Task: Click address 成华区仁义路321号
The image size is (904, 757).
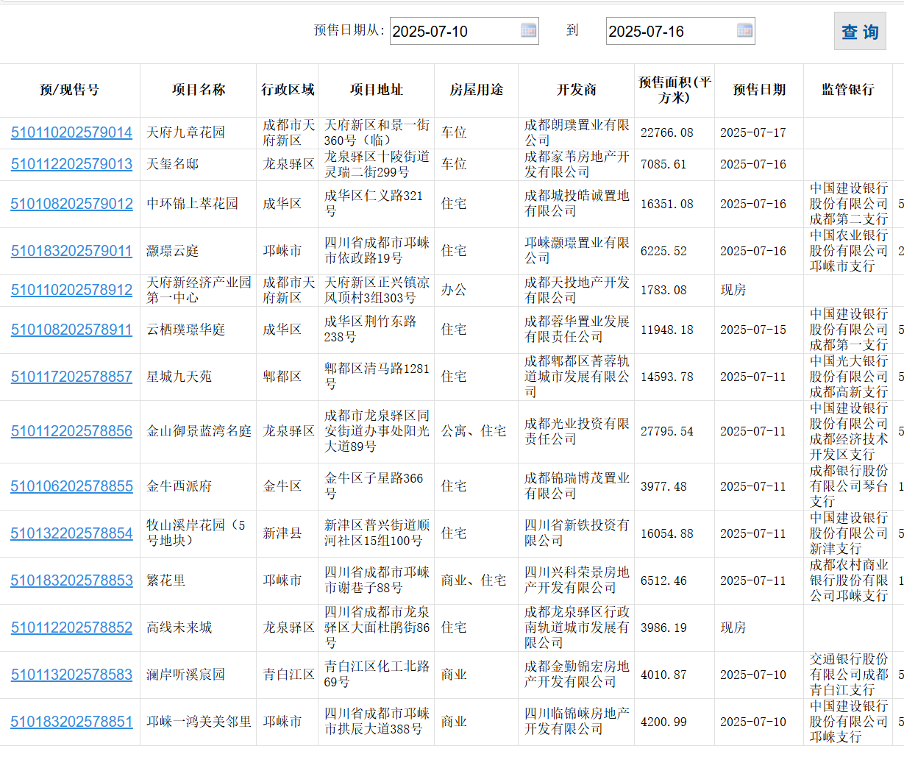Action: click(374, 204)
